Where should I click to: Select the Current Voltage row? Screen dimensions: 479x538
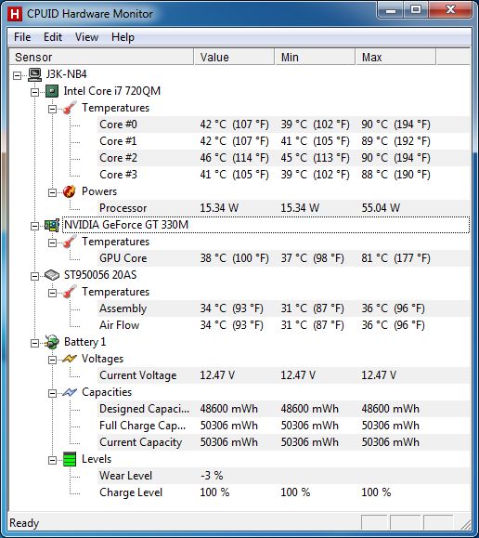[283, 375]
